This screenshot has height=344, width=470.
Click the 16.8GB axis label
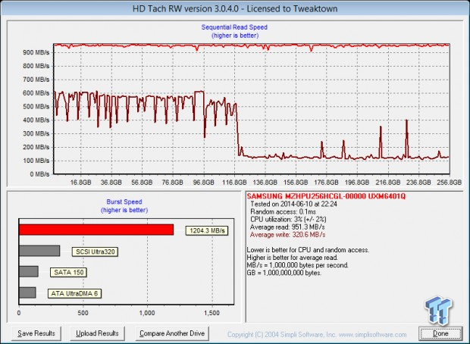(x=80, y=182)
